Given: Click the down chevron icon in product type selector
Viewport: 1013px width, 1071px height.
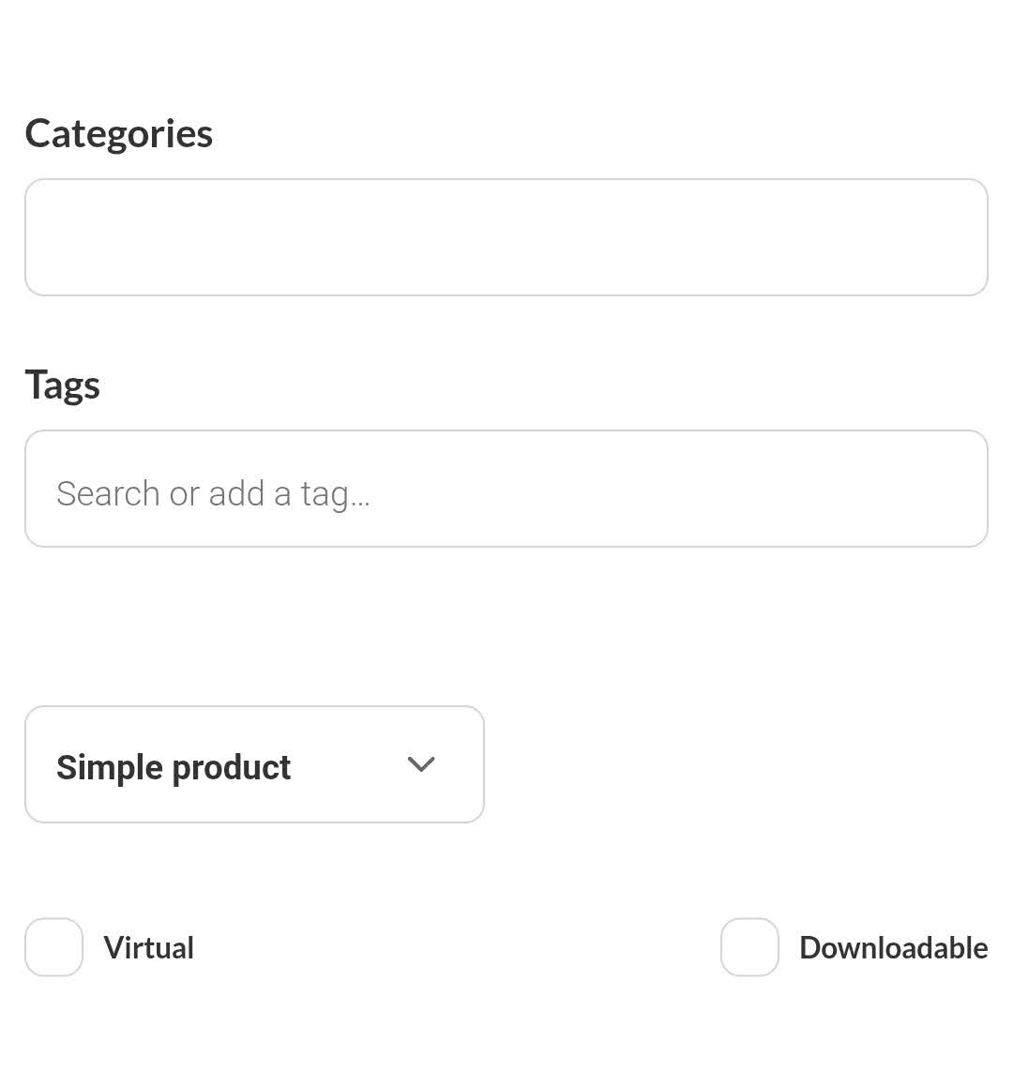Looking at the screenshot, I should 421,764.
